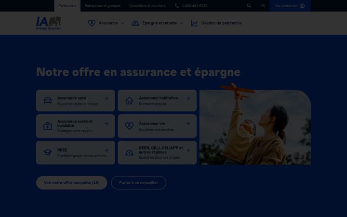Call 1-800-463-6236 phone link
Screen dimensions: 347x217
[195, 6]
